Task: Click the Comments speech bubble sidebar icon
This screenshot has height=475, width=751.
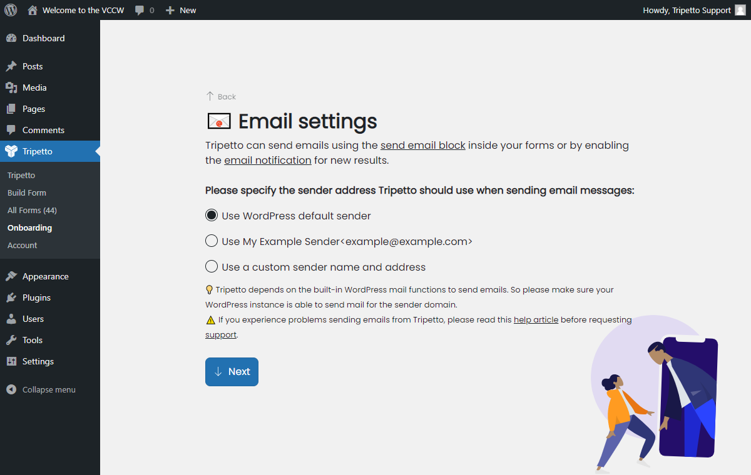Action: click(11, 130)
